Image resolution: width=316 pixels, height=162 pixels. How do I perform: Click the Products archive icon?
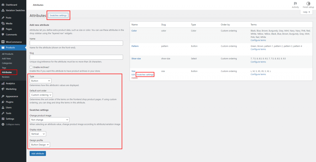point(3,48)
